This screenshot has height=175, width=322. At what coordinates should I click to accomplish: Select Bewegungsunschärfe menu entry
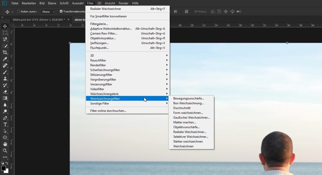[x=188, y=98]
